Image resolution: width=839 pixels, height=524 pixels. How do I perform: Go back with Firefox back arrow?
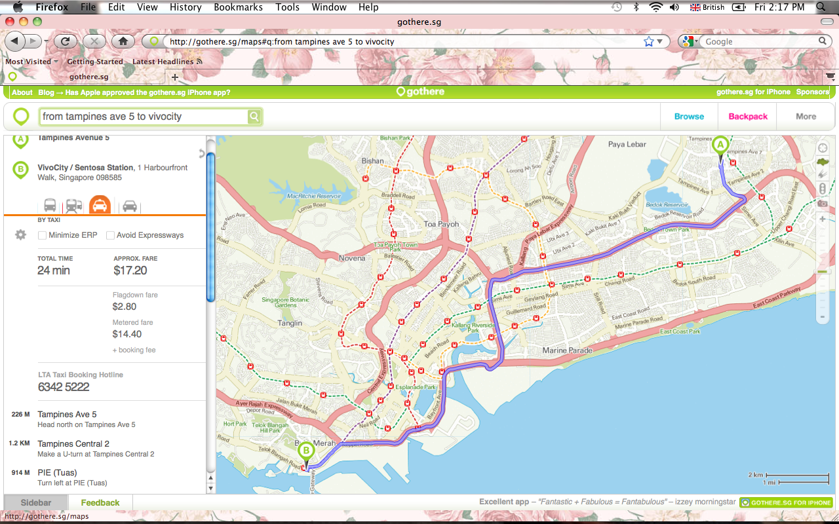[14, 41]
